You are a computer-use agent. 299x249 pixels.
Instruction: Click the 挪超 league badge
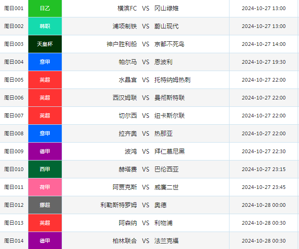tap(45, 205)
